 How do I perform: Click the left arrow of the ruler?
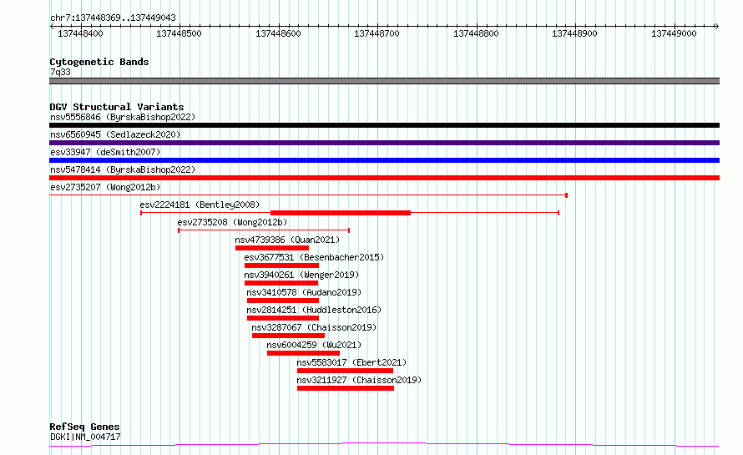tap(52, 27)
